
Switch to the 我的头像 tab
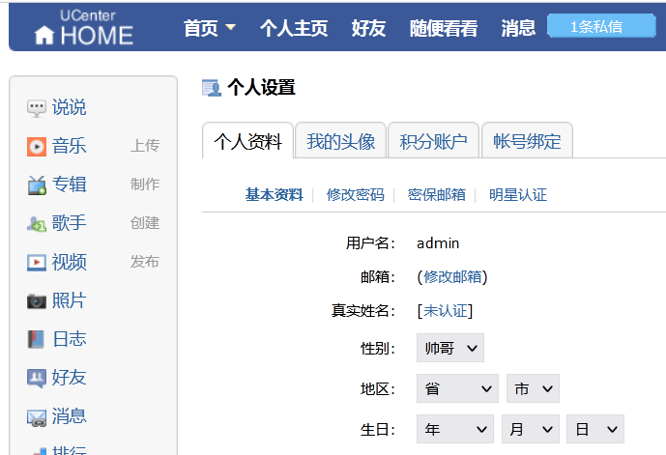click(340, 141)
